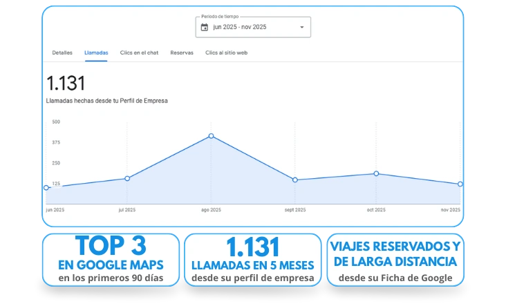
Task: Select the sept 2025 data point
Action: click(x=295, y=180)
